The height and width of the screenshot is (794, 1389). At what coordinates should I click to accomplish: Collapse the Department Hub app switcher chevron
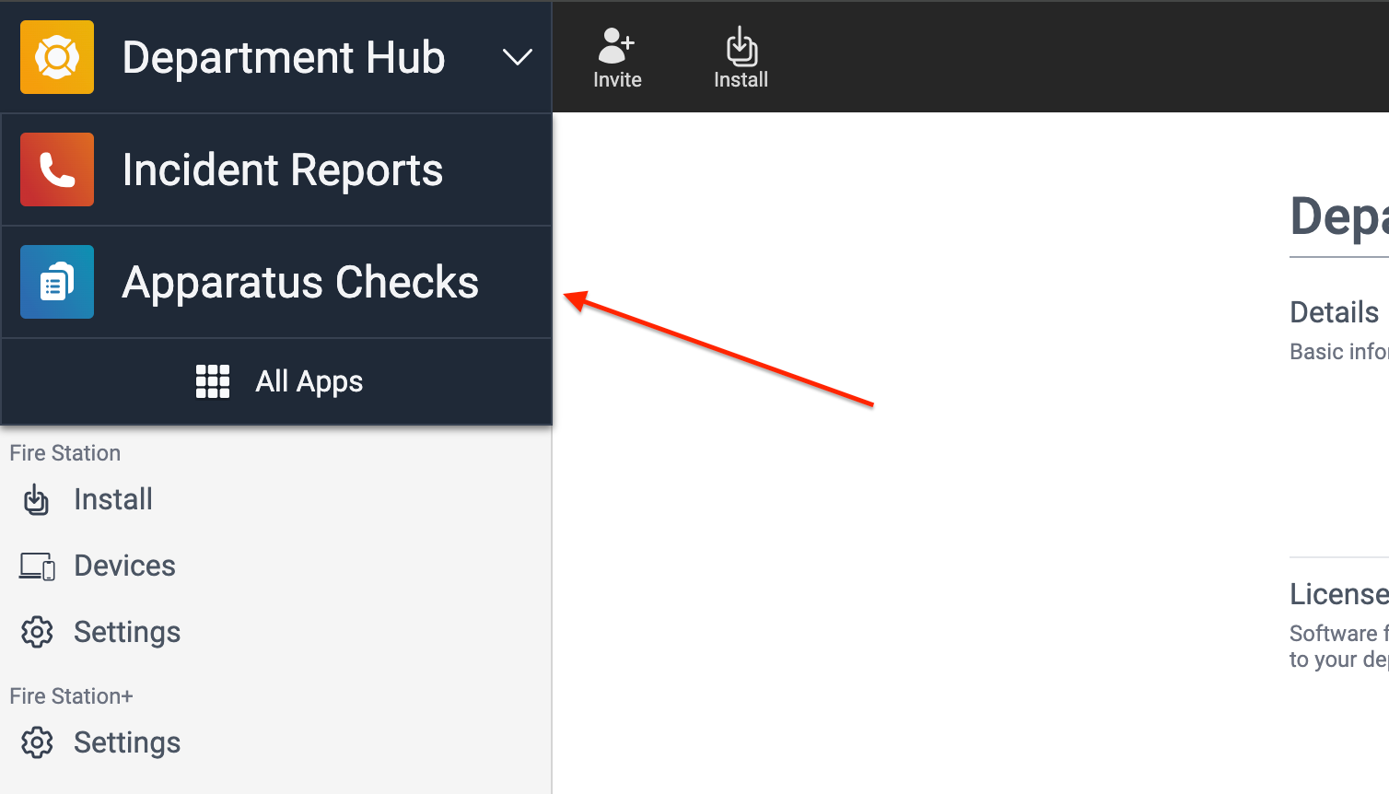(x=517, y=58)
